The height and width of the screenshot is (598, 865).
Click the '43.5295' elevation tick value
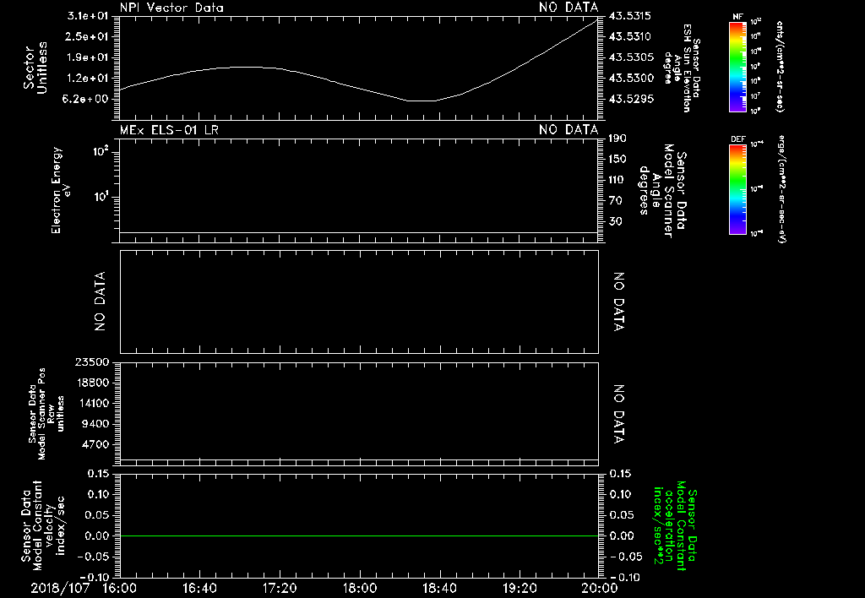[630, 99]
